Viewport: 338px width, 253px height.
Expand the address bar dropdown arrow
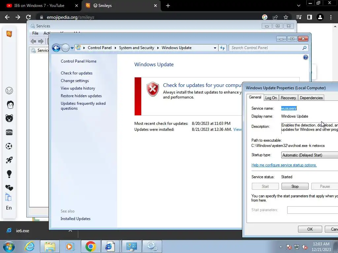[x=215, y=48]
